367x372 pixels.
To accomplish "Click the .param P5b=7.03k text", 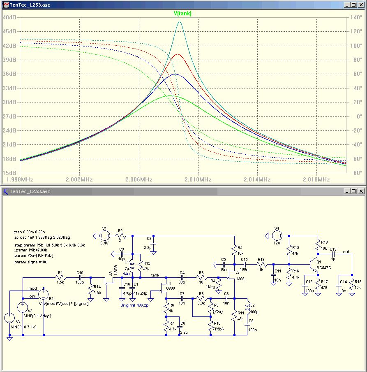I will point(30,250).
